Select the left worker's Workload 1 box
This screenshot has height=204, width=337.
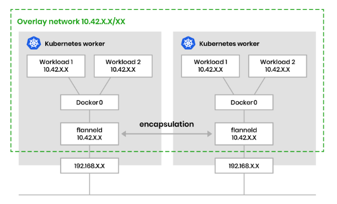click(x=56, y=66)
